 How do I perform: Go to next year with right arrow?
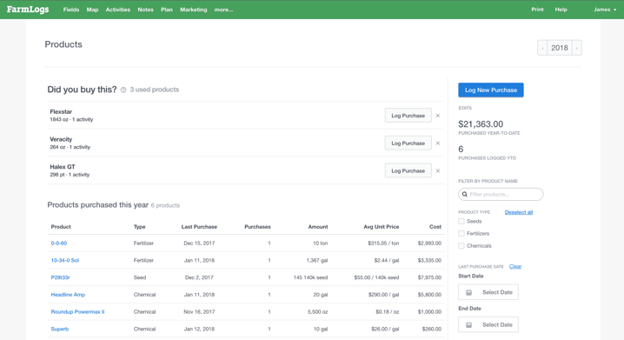point(577,48)
